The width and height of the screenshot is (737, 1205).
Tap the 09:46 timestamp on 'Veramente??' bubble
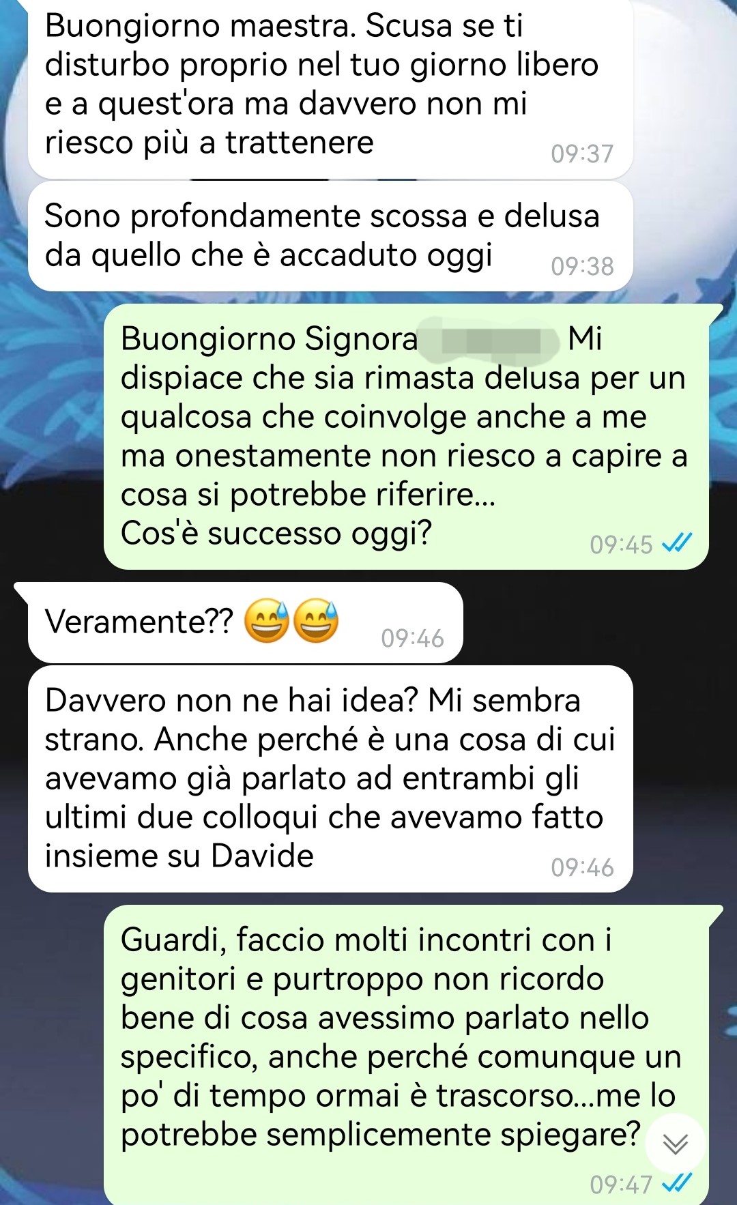[412, 639]
